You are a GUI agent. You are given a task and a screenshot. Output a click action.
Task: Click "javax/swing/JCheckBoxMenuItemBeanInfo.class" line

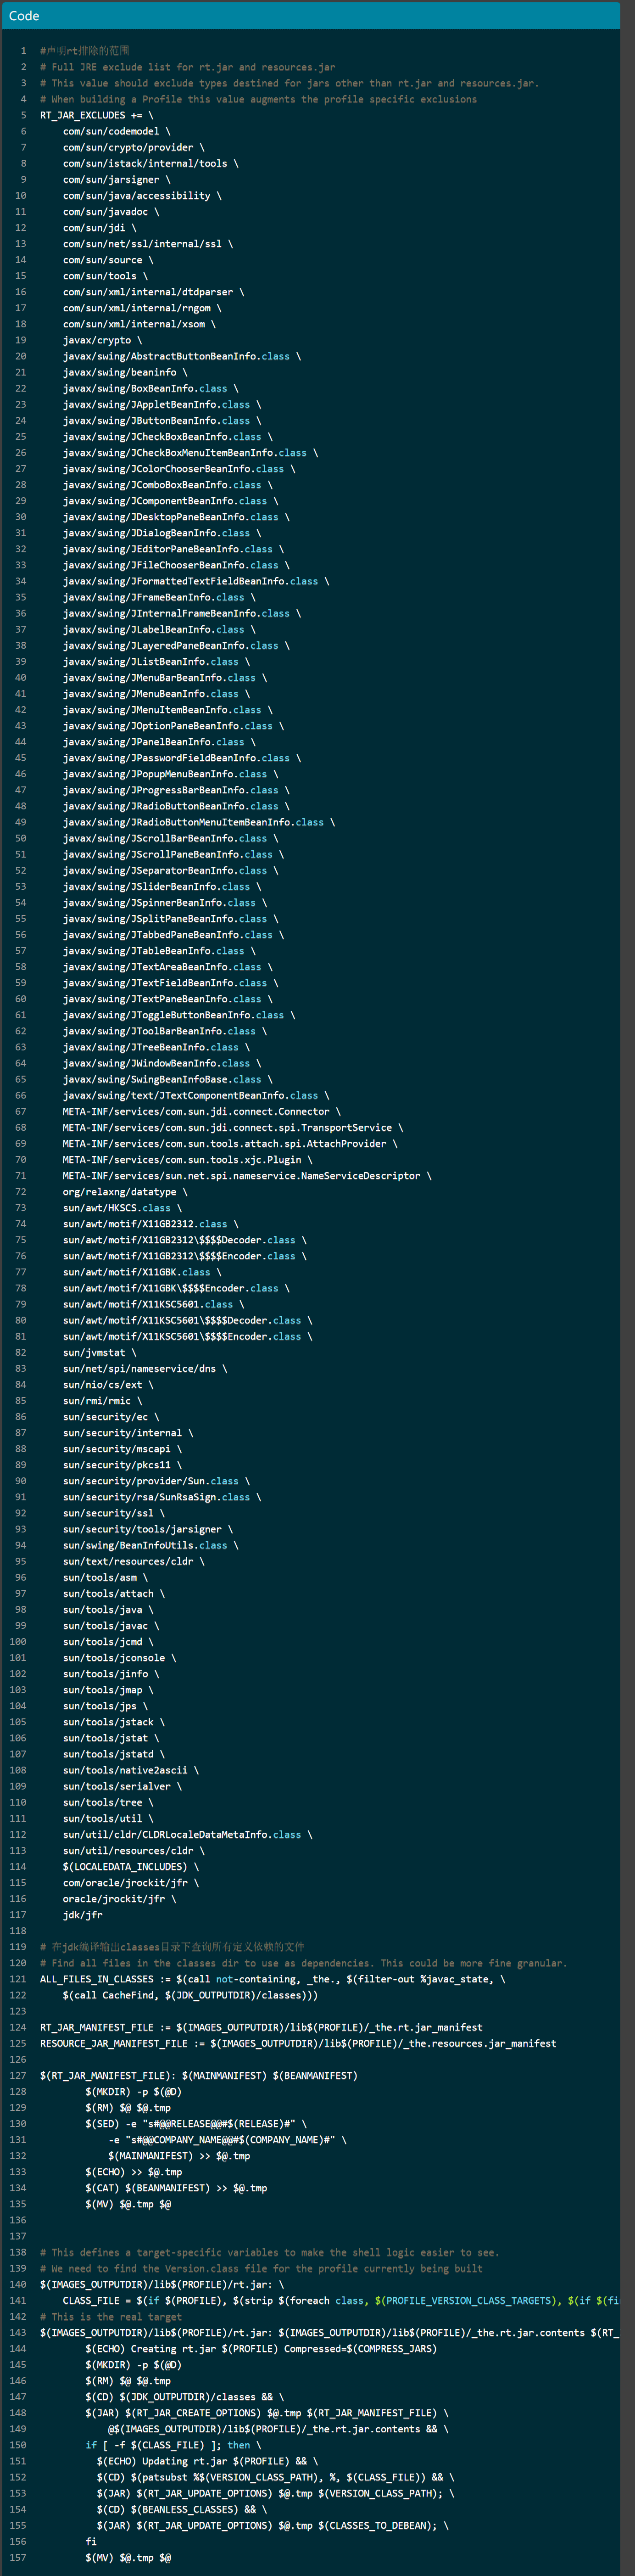pyautogui.click(x=190, y=453)
